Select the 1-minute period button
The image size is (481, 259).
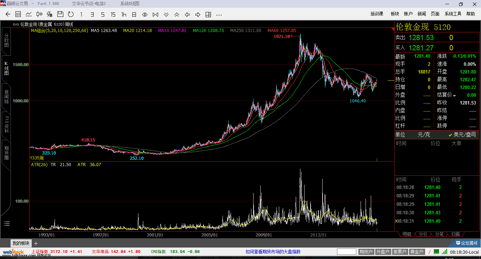81,14
